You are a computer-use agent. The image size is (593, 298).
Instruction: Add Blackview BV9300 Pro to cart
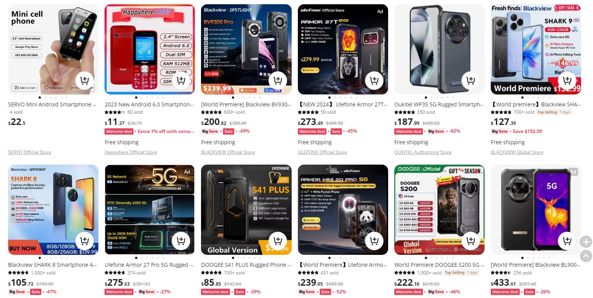[278, 81]
